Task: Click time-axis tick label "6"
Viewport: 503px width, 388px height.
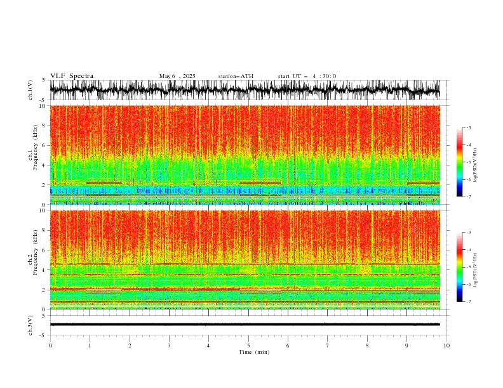Action: 288,346
